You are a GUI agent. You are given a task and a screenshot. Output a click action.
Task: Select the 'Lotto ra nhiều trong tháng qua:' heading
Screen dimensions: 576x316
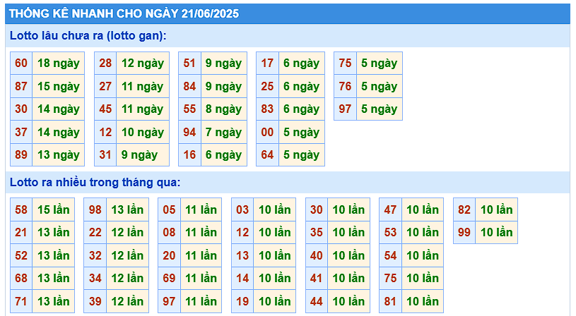(95, 182)
